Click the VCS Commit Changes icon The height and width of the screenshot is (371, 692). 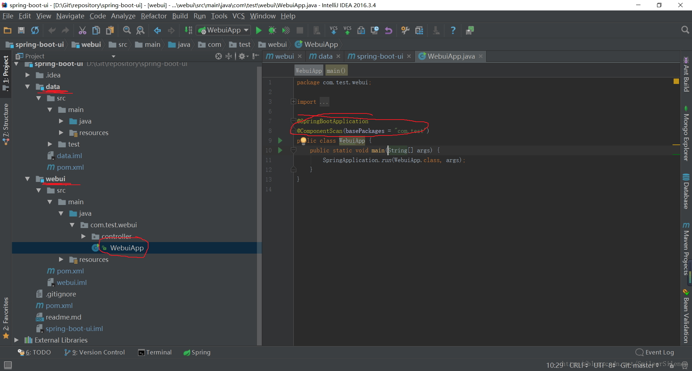tap(347, 30)
